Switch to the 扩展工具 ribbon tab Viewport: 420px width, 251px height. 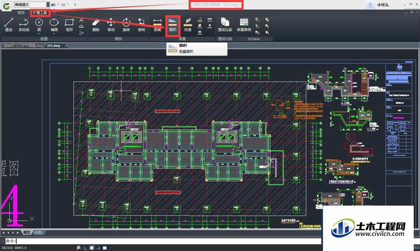pos(40,13)
